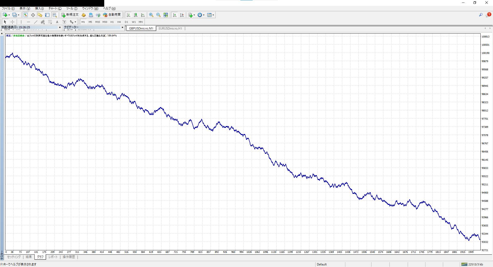Viewport: 493px width, 267px height.
Task: Expand the new chart dropdown arrow
Action: click(9, 15)
